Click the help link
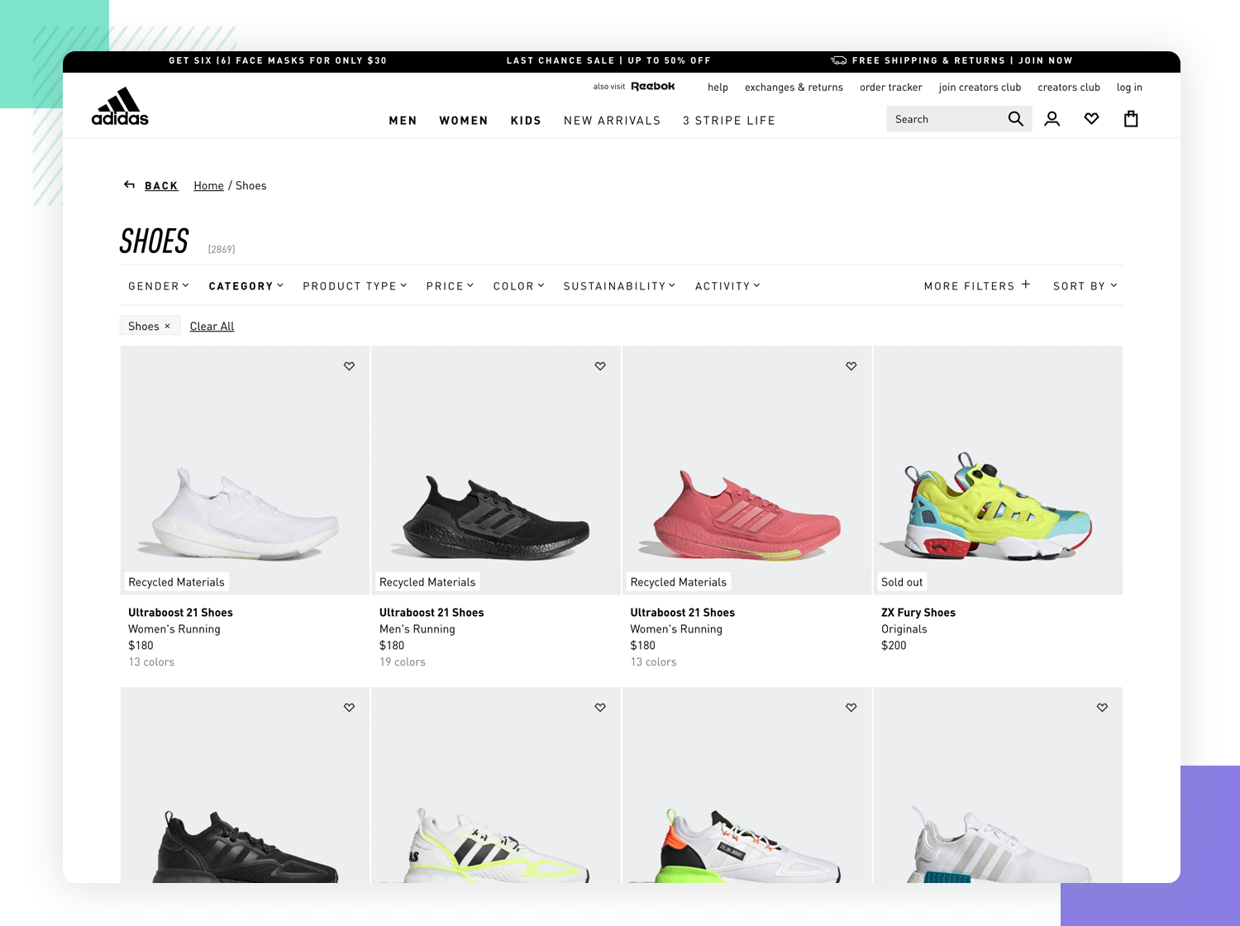Image resolution: width=1240 pixels, height=926 pixels. tap(718, 87)
